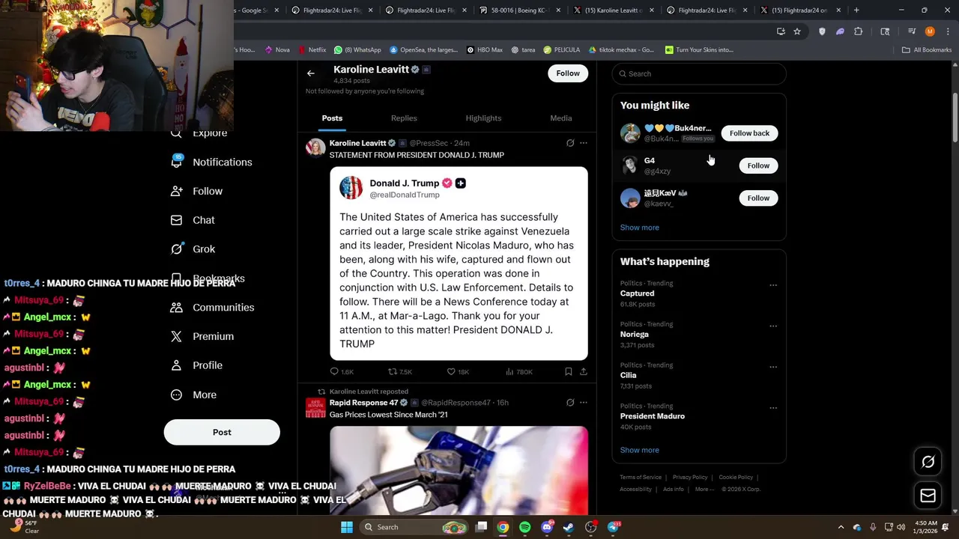Click the X search input field
Image resolution: width=959 pixels, height=539 pixels.
point(699,73)
